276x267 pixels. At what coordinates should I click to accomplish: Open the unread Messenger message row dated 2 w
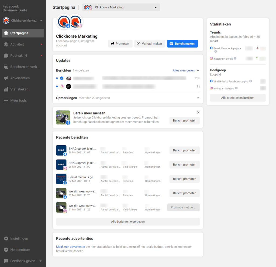[128, 78]
